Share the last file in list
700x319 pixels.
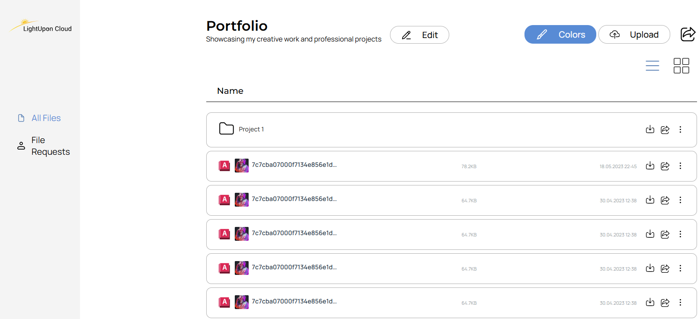[x=665, y=303]
